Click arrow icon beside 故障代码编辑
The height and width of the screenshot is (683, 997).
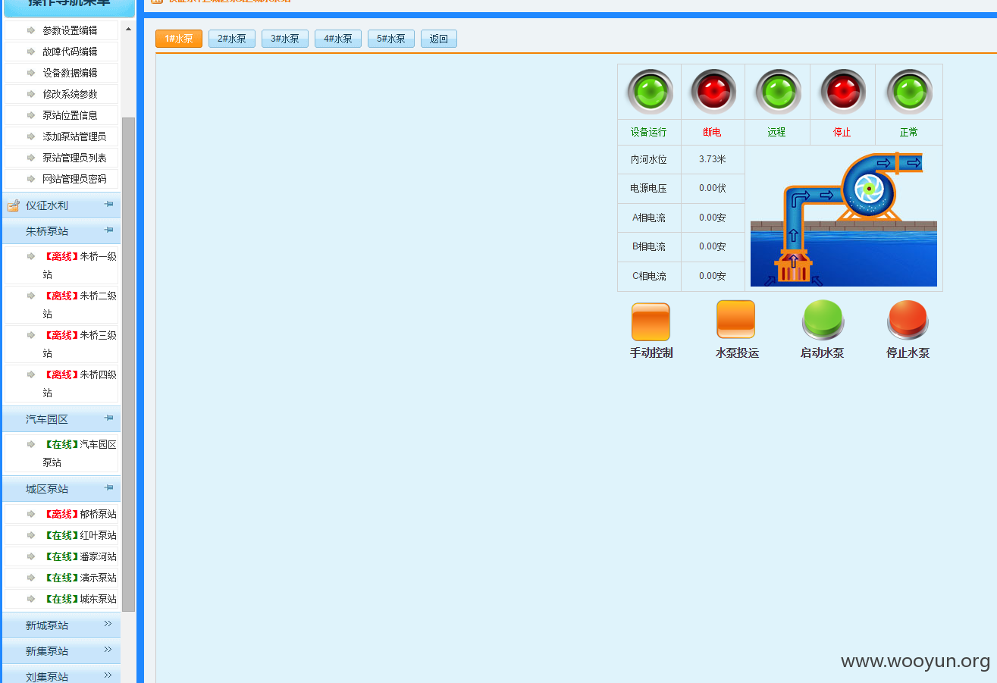pos(31,52)
